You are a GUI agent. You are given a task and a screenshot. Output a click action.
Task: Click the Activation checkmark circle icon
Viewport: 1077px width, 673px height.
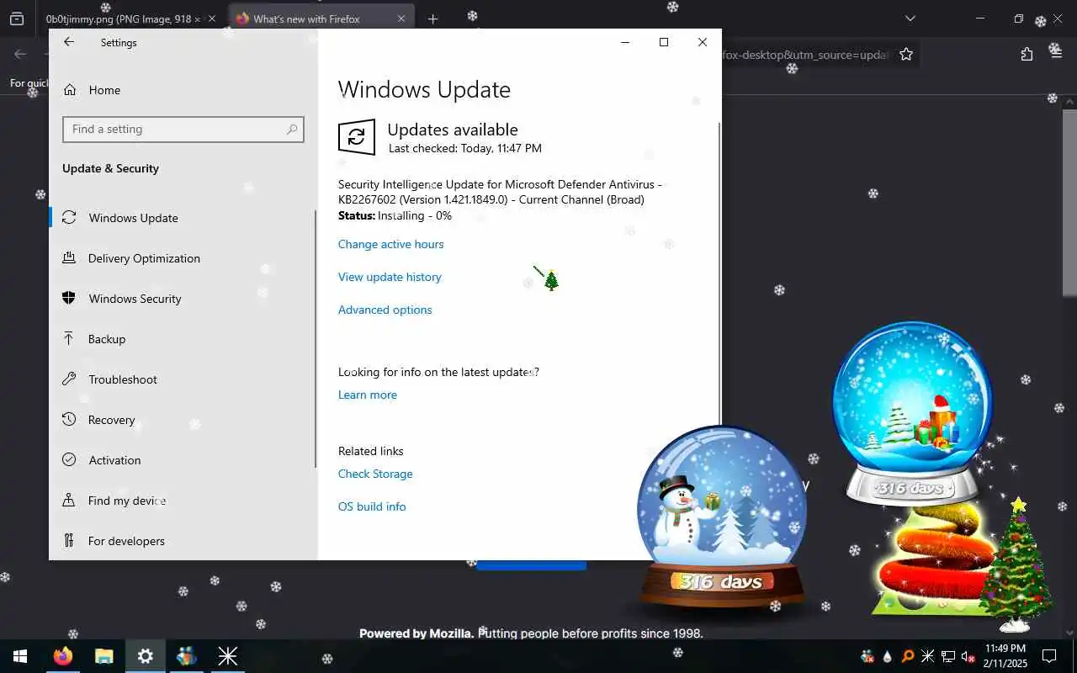[x=70, y=460]
